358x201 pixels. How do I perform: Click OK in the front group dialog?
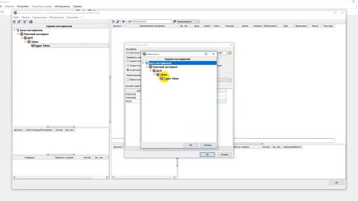(x=191, y=145)
